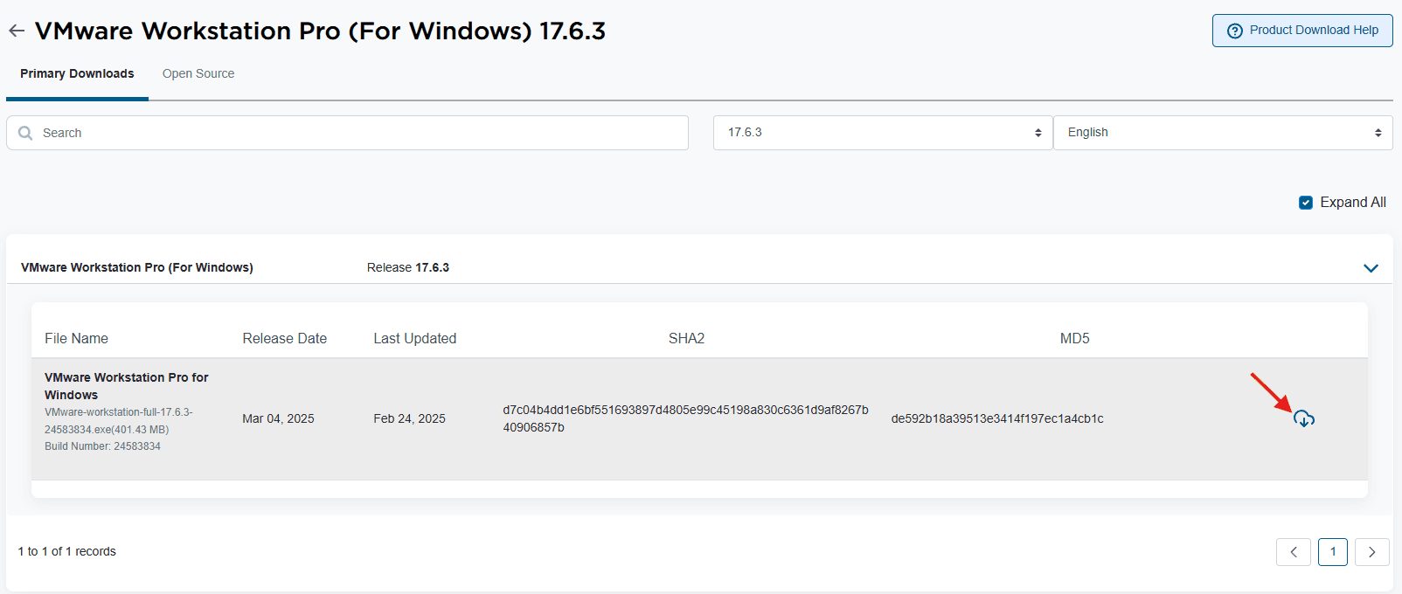Collapse the VMware Workstation Pro release section

click(1371, 268)
